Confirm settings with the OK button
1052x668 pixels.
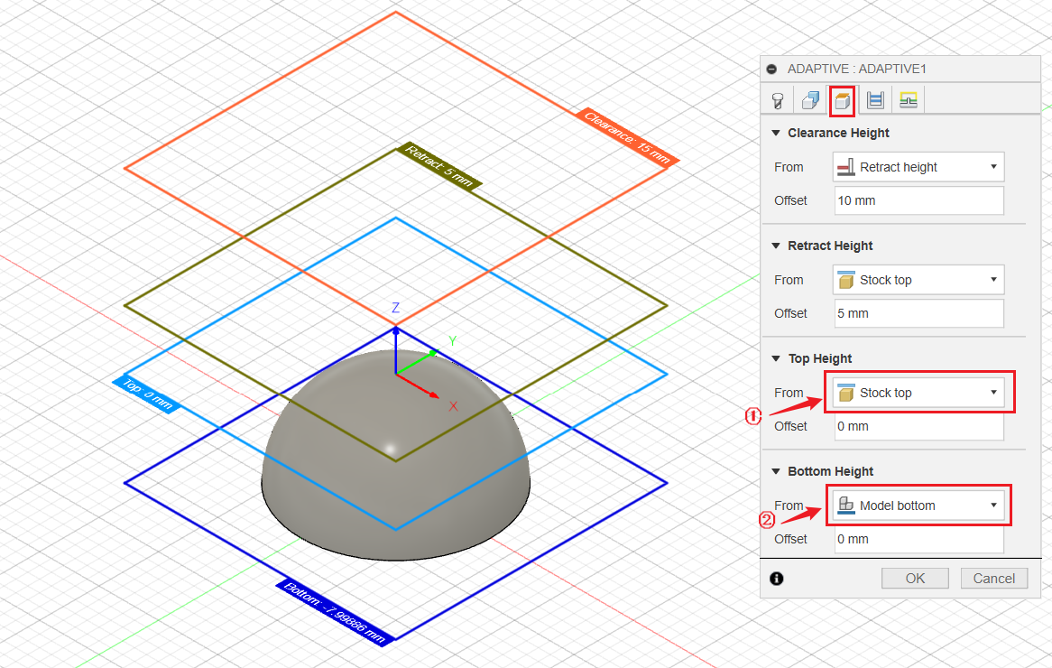coord(915,578)
